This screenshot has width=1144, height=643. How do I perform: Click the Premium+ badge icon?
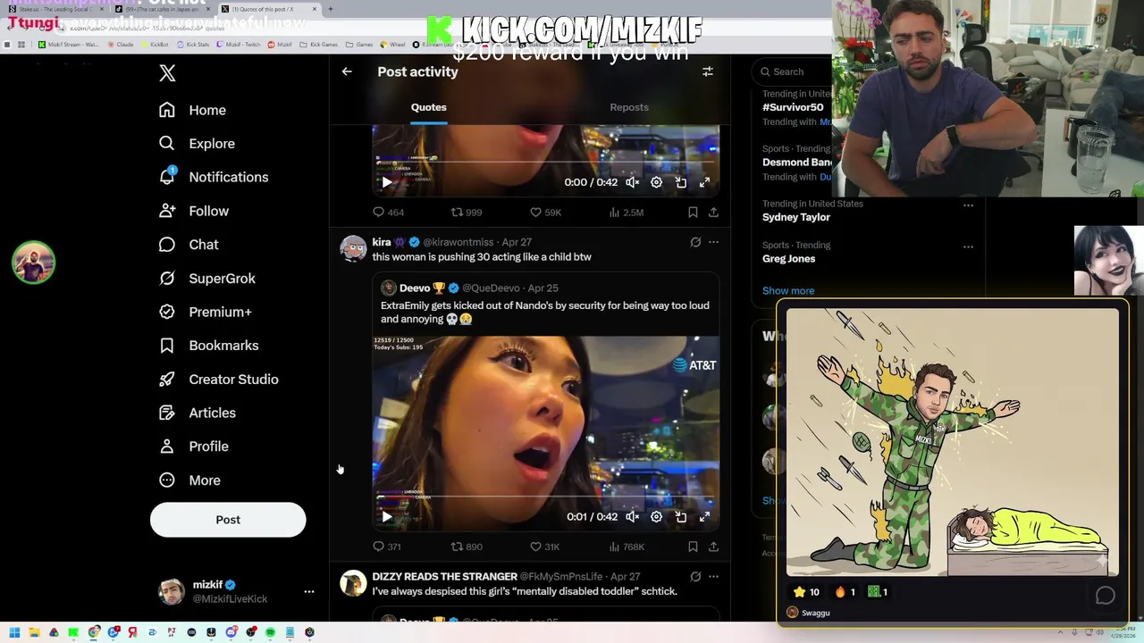pyautogui.click(x=167, y=312)
